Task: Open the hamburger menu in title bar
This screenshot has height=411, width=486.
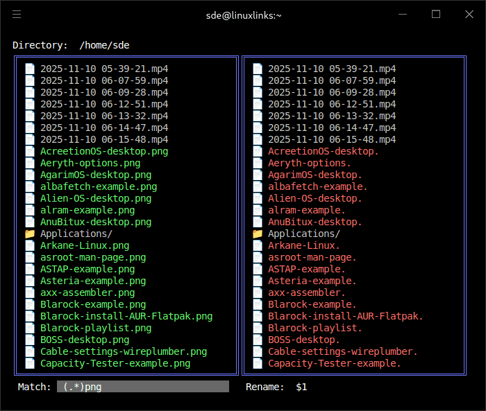Action: (17, 15)
